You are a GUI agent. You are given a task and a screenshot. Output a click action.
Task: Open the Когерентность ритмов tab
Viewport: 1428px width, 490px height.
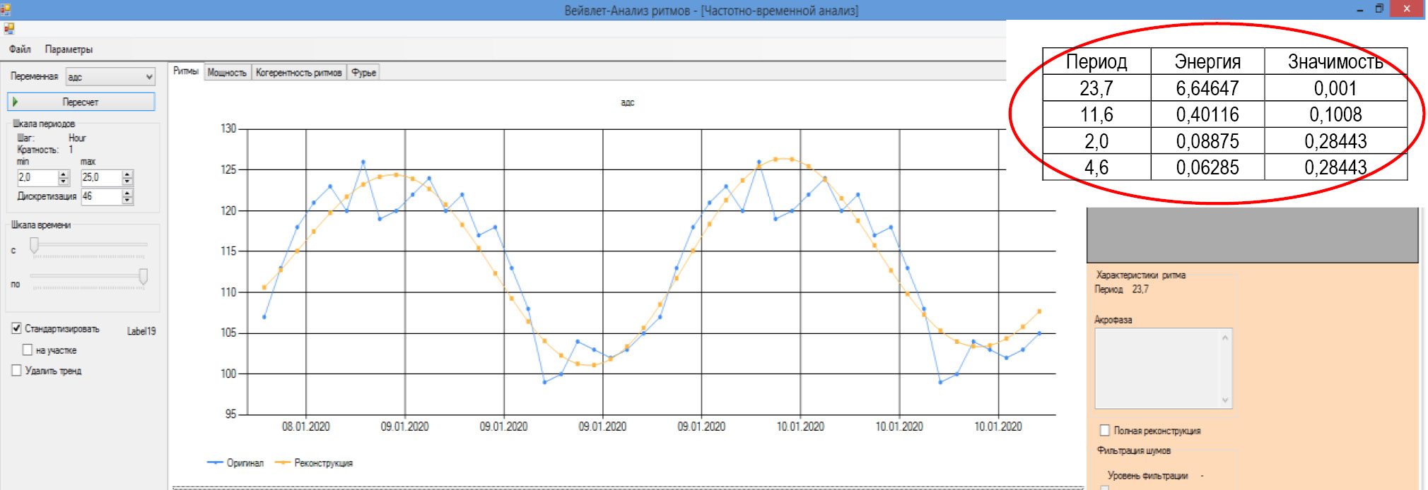point(298,72)
